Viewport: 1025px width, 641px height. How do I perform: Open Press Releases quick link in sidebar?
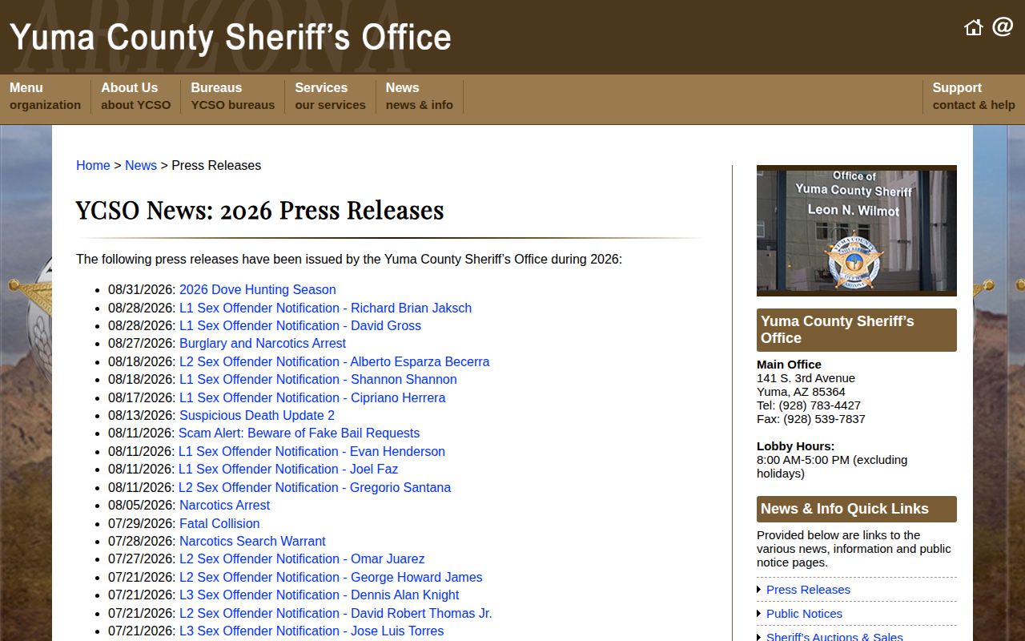click(x=808, y=590)
